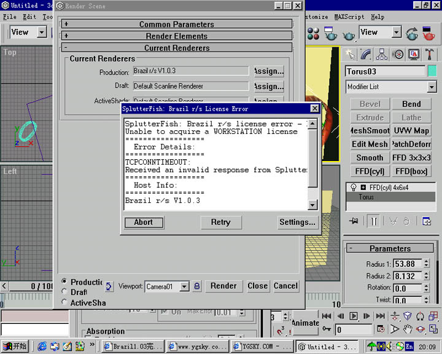Open the Viewport Camera01 dropdown
442x354 pixels.
tap(184, 286)
